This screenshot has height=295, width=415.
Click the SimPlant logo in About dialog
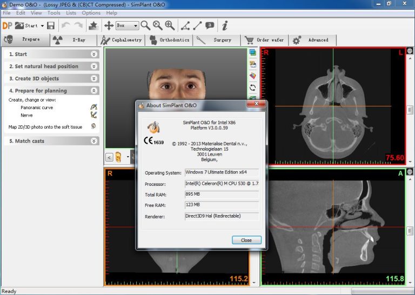153,128
